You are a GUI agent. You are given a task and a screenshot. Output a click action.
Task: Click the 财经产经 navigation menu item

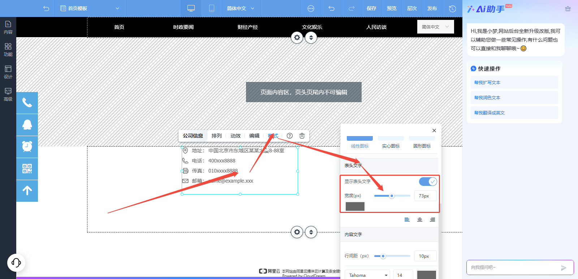click(x=248, y=27)
